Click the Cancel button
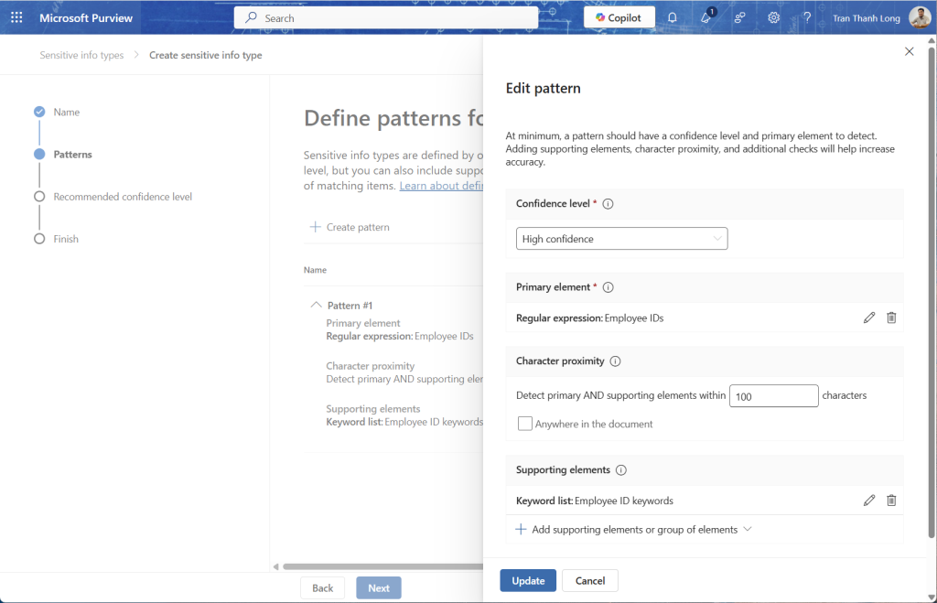937x603 pixels. (x=590, y=580)
